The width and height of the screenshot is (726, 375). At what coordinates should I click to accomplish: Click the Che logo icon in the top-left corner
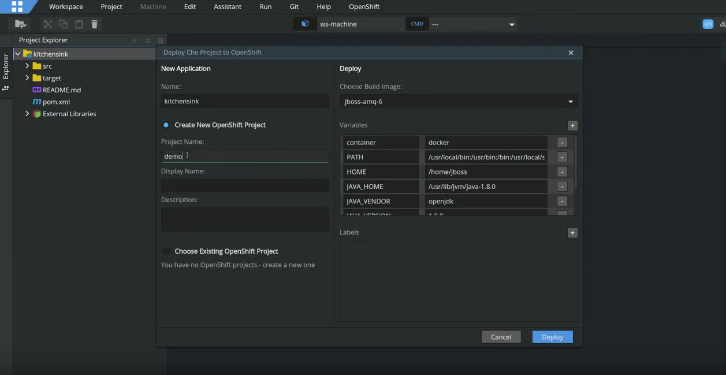17,6
